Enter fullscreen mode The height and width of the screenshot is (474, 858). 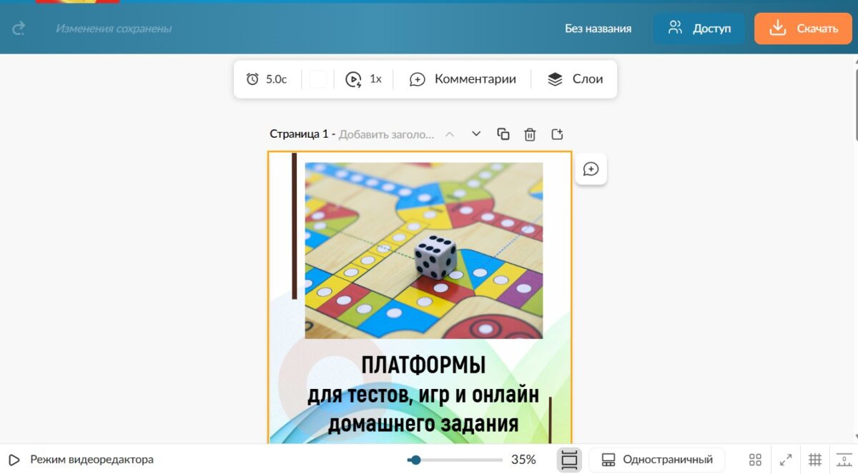tap(785, 460)
